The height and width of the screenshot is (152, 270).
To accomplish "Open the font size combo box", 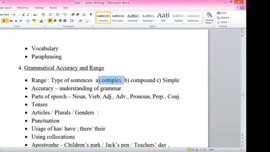I will coord(16,15).
